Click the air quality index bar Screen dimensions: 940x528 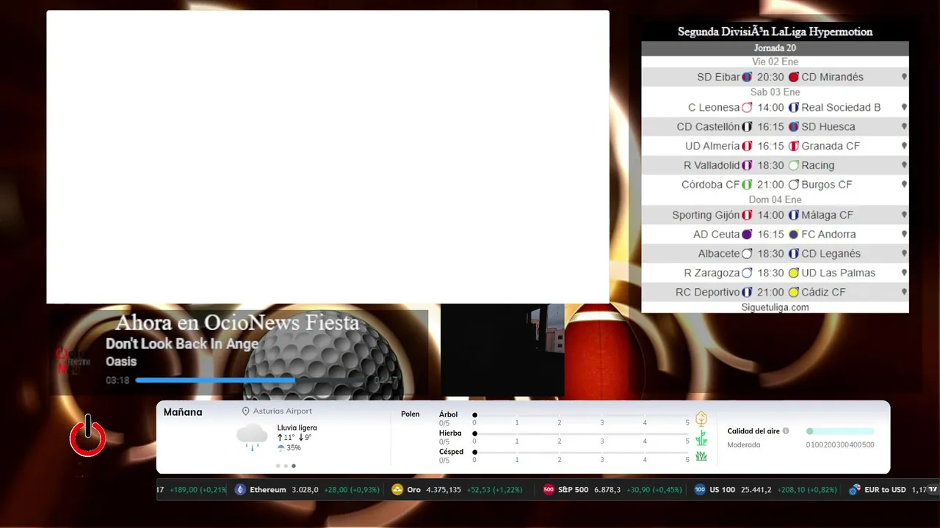click(x=840, y=431)
